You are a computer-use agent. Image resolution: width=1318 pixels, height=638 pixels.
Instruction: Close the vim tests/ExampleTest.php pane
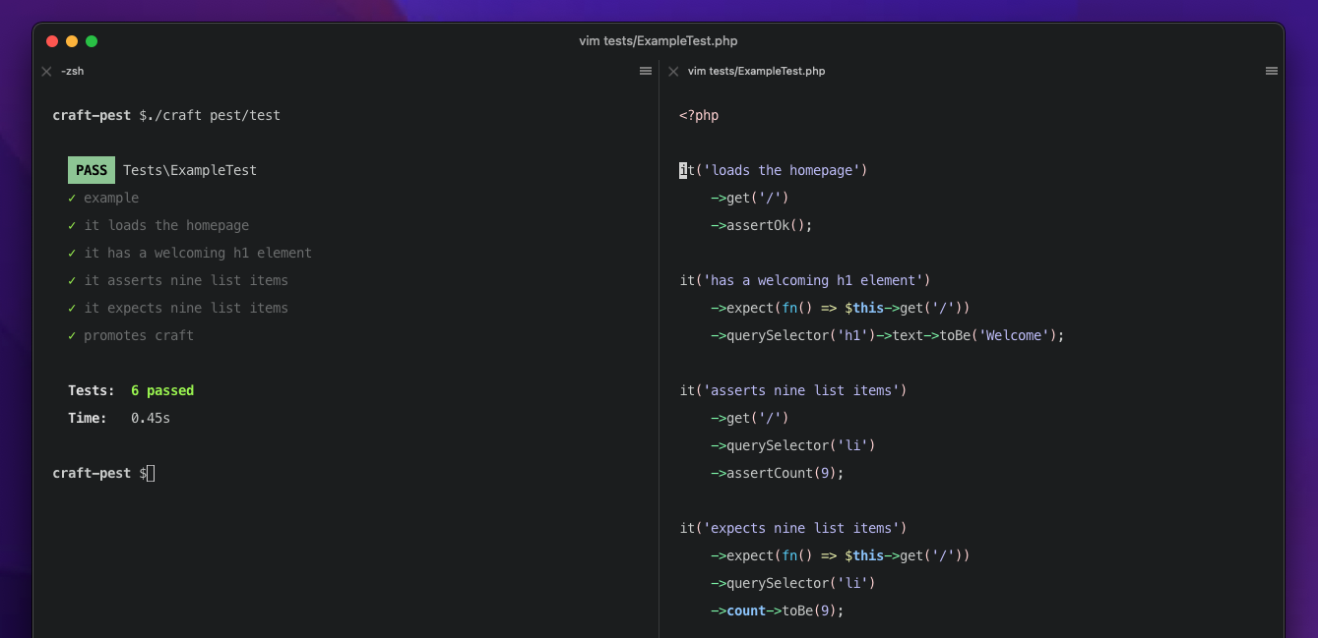coord(673,71)
